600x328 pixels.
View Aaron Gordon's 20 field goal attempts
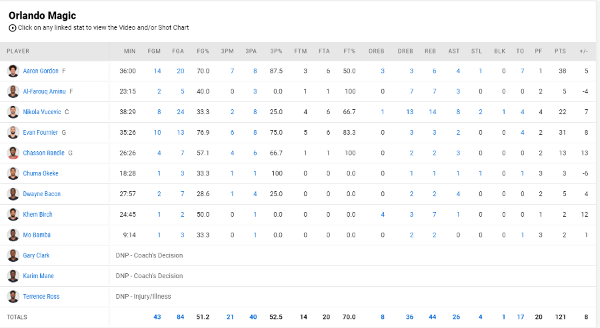[x=181, y=71]
